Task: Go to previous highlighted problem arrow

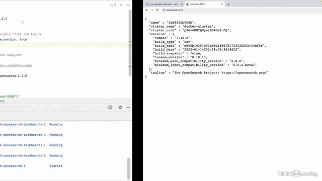Action: pyautogui.click(x=121, y=5)
